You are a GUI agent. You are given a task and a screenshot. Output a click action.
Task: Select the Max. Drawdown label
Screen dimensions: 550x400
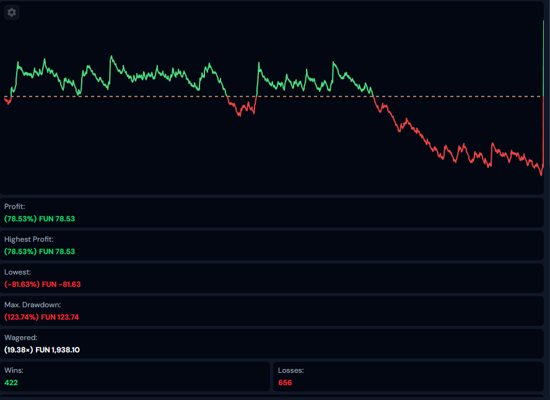point(33,305)
